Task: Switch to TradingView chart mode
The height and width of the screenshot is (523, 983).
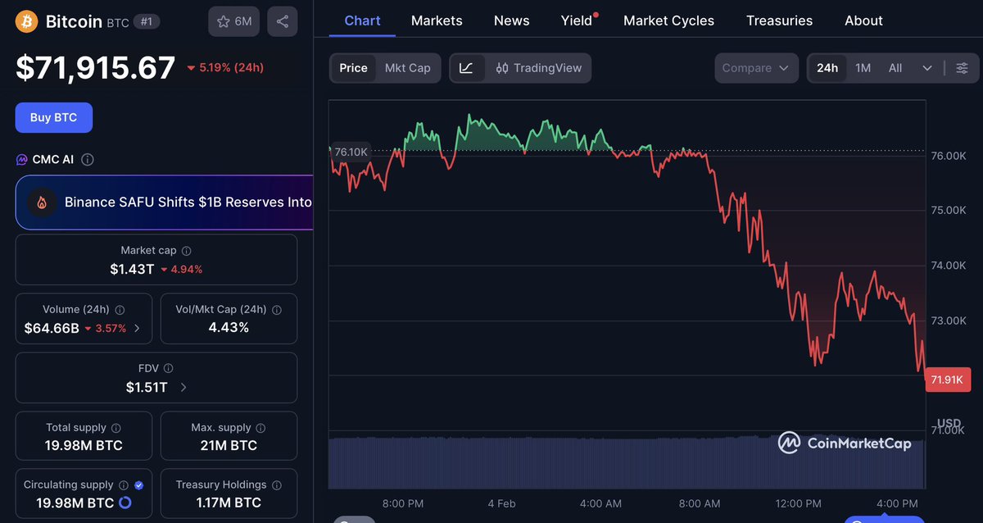Action: pos(539,68)
